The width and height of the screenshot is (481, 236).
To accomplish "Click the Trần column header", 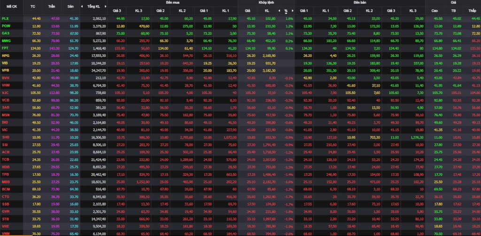I will tap(52, 7).
